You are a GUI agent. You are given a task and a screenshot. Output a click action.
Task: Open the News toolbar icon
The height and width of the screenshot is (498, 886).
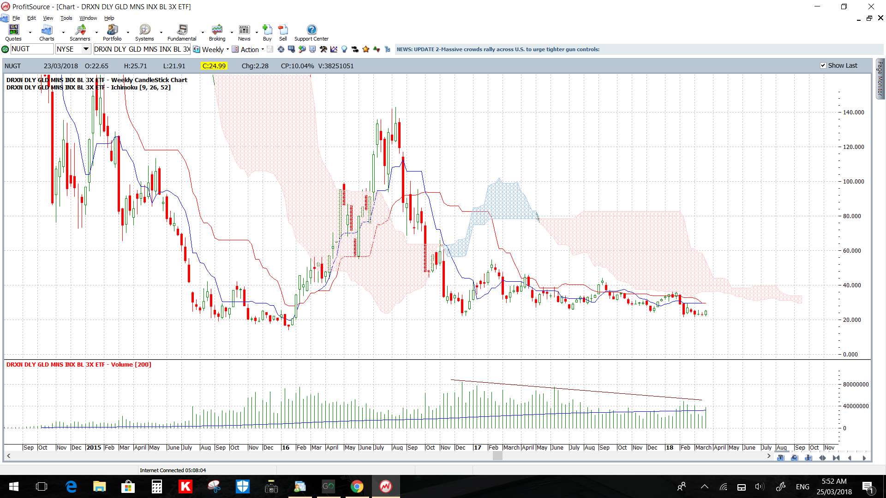tap(244, 33)
